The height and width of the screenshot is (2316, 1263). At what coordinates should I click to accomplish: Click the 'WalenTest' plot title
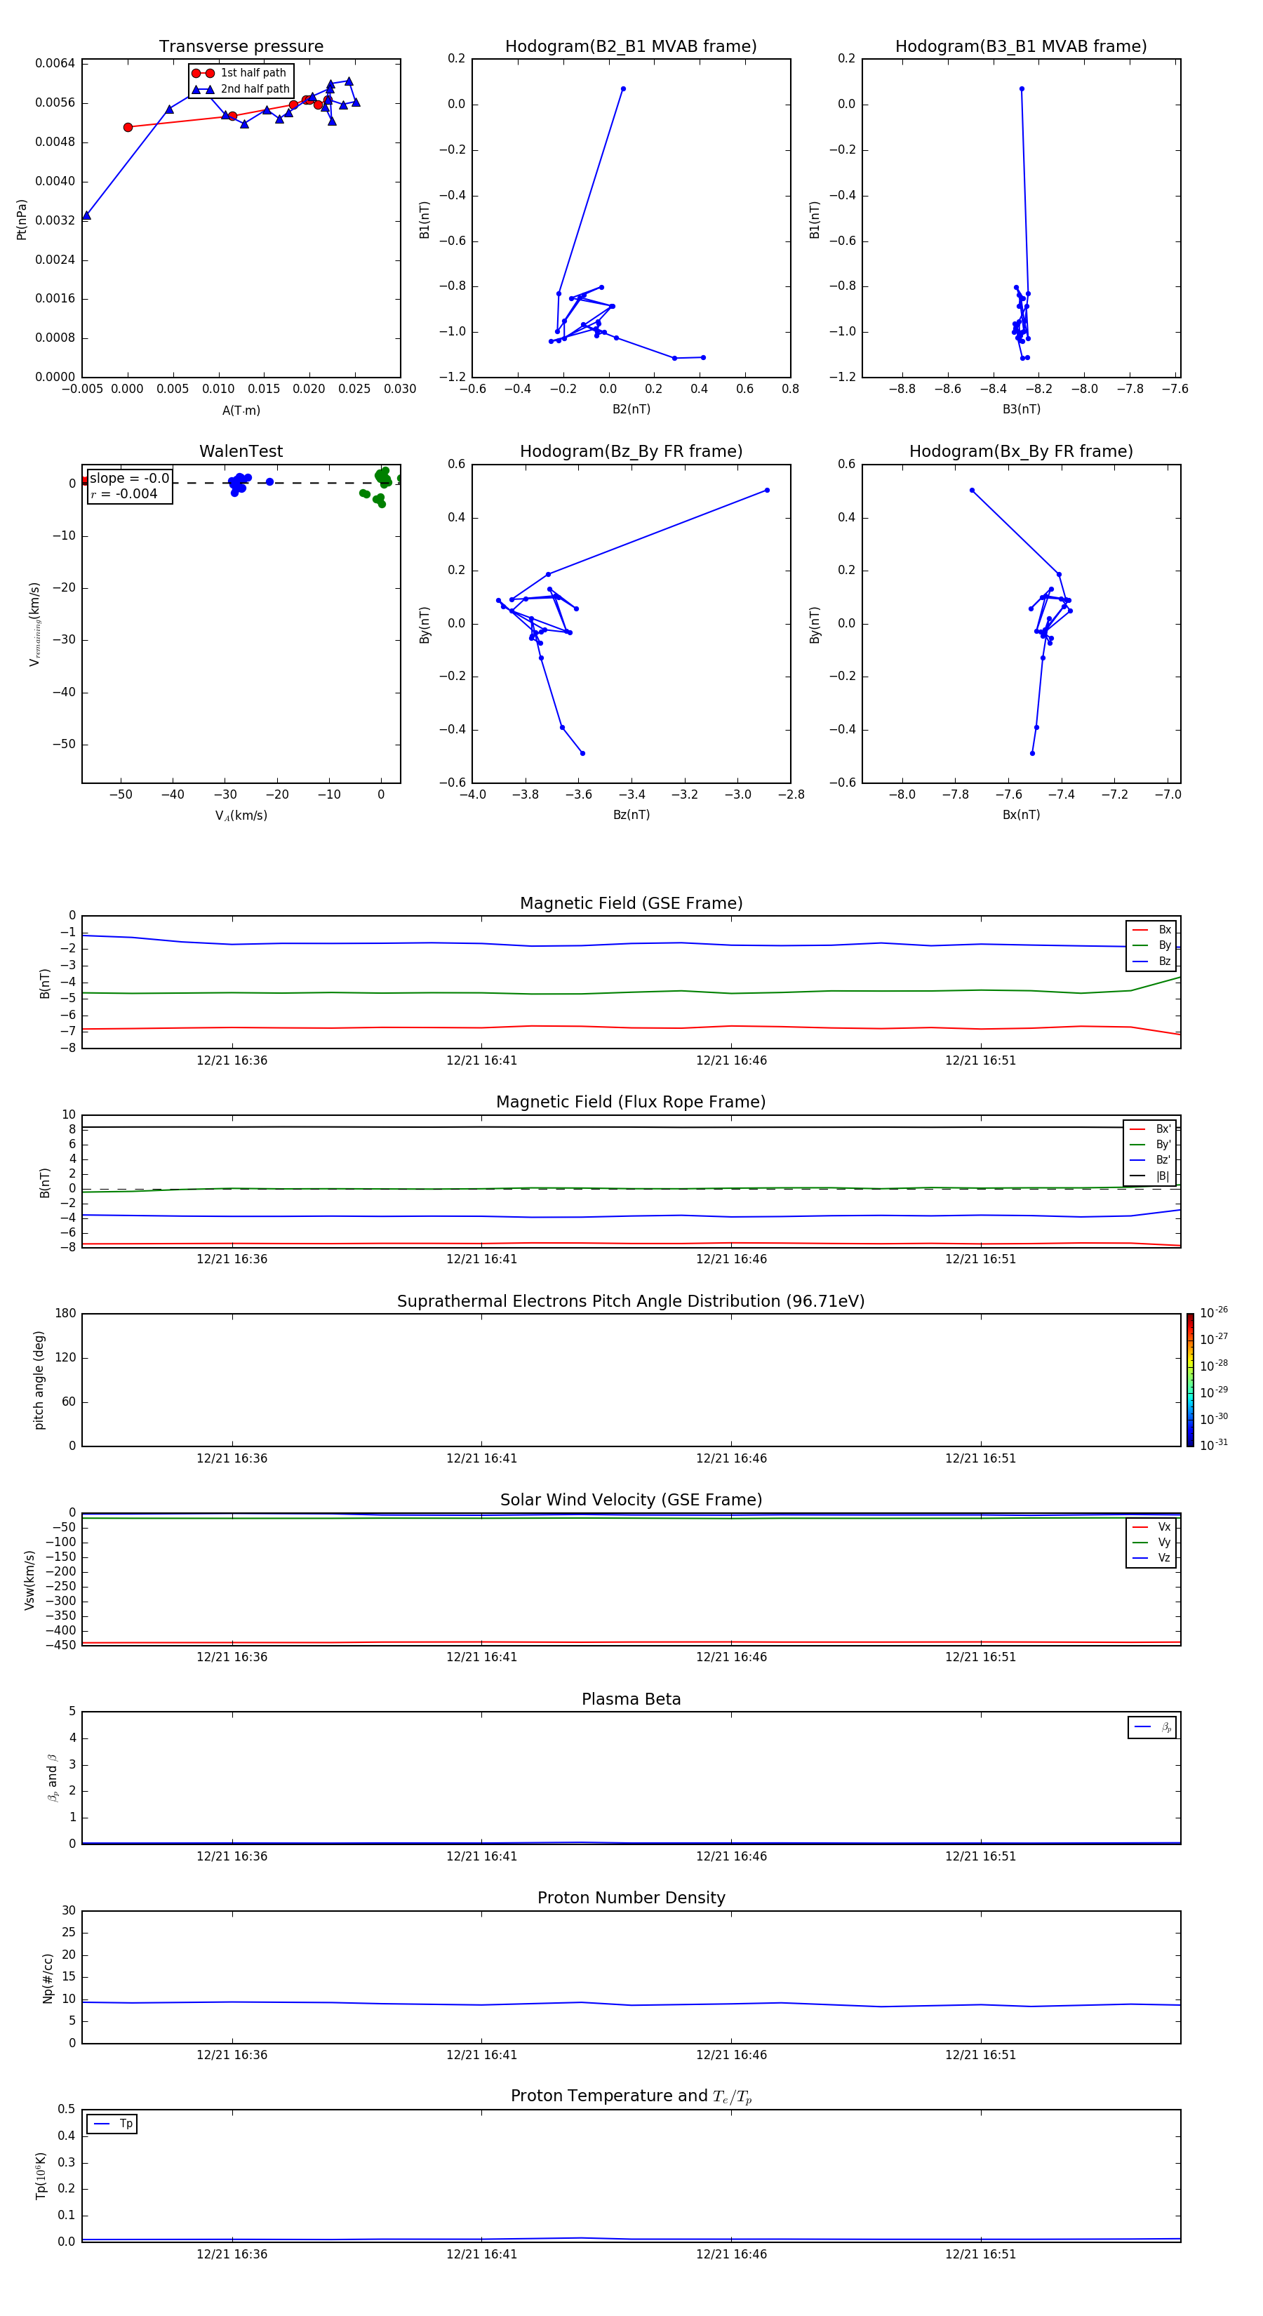pyautogui.click(x=241, y=451)
